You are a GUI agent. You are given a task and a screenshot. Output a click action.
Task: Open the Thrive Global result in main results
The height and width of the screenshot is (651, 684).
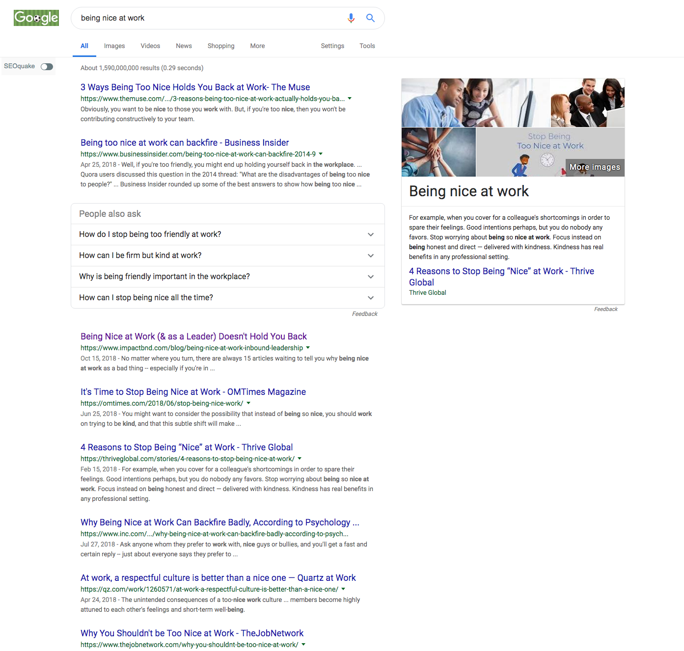pos(187,447)
